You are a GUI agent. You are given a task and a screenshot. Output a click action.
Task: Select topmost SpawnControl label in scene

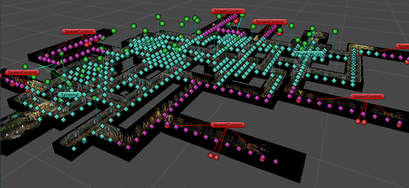coord(228,11)
